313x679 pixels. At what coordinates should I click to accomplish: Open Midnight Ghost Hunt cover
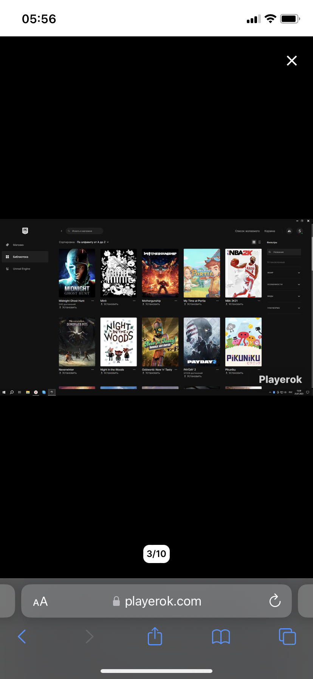(77, 273)
